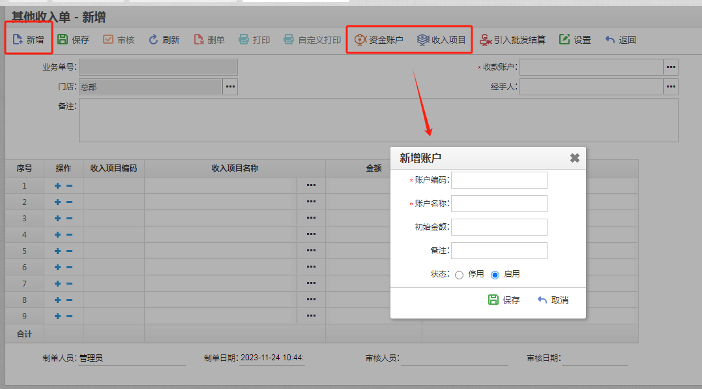Screen dimensions: 702x389
Task: Remove the line with the row 1 minus icon
Action: [x=69, y=185]
